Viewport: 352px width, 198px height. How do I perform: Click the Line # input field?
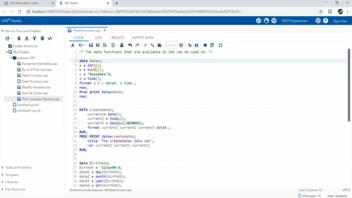(171, 45)
